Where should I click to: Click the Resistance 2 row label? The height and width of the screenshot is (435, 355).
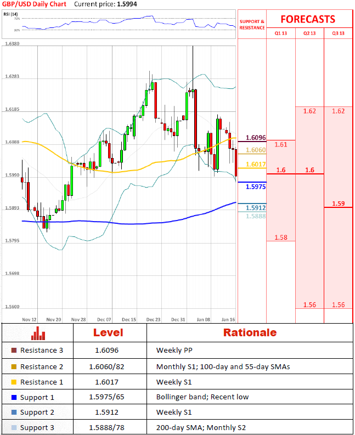[x=42, y=367]
